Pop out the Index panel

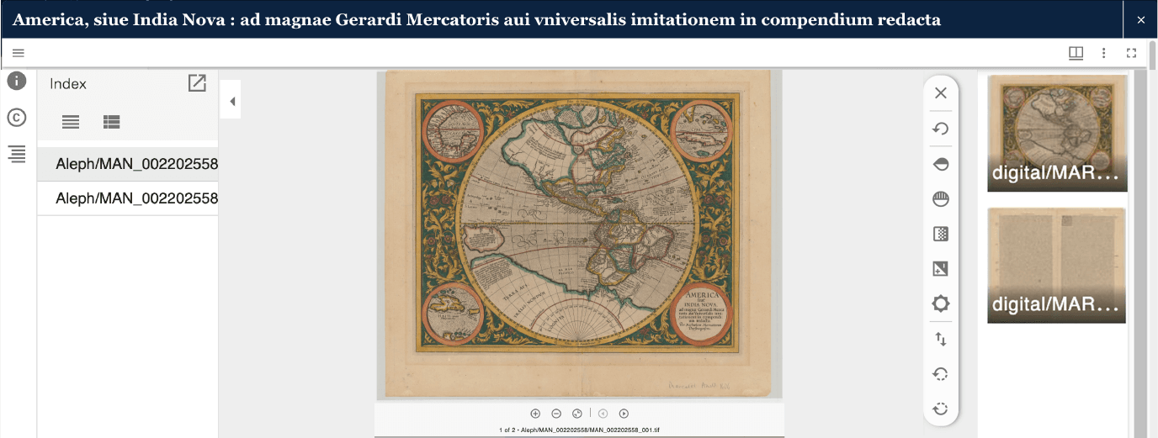point(197,83)
